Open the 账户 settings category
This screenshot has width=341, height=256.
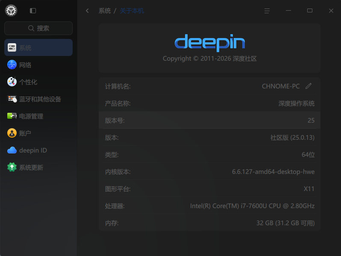tap(38, 133)
